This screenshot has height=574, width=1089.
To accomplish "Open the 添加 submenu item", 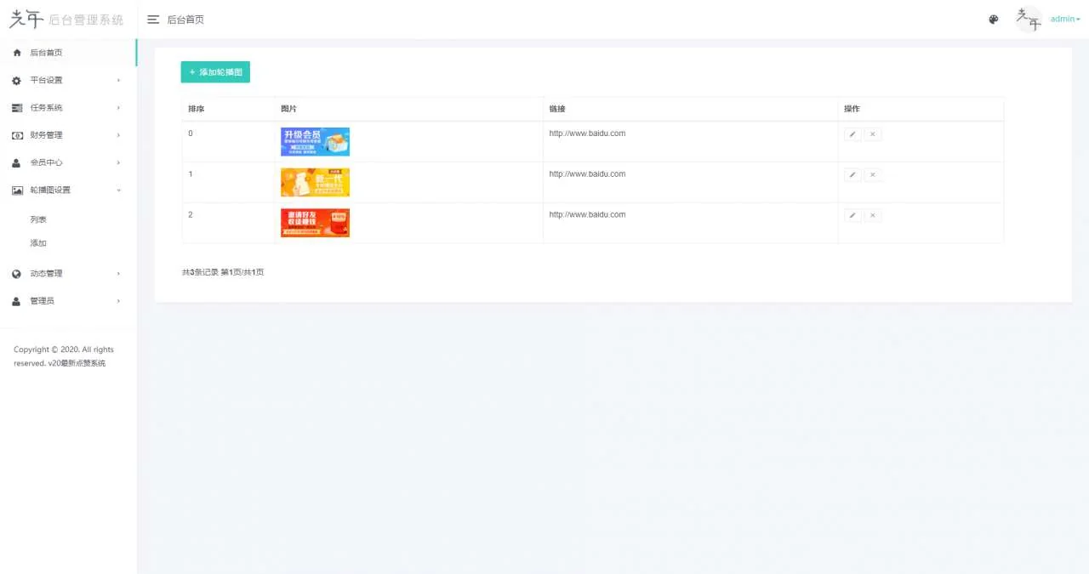I will (38, 243).
